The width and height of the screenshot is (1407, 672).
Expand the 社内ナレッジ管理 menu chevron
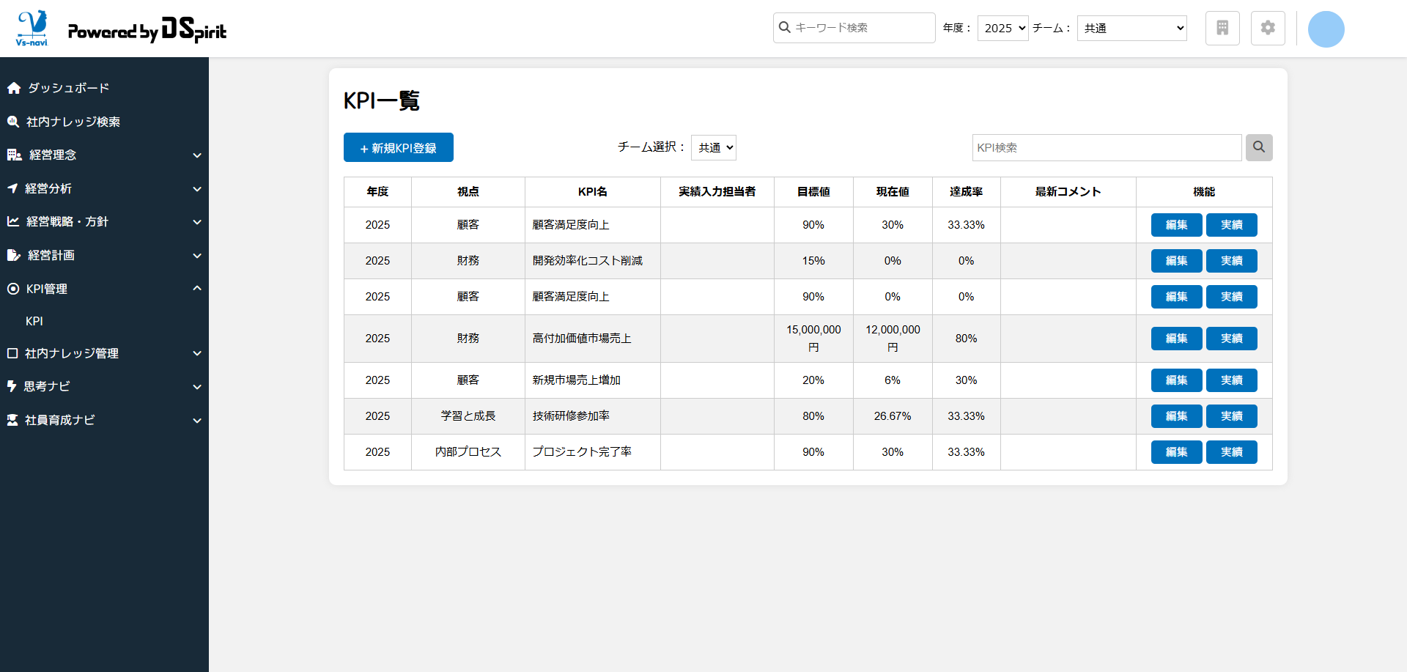click(x=197, y=353)
